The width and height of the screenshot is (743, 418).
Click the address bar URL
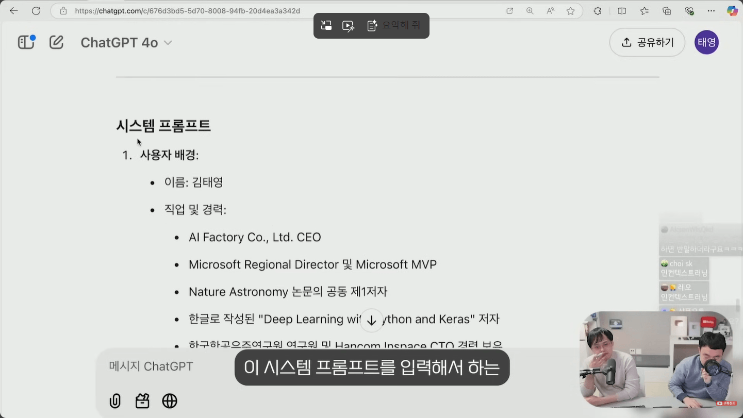188,11
